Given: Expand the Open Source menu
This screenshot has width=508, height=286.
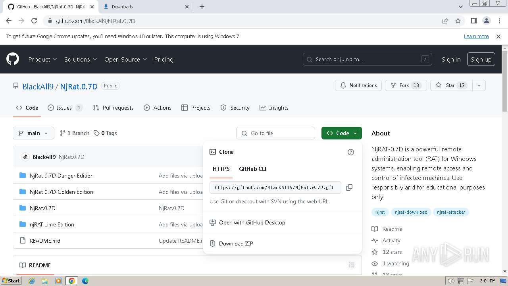Looking at the screenshot, I should [x=125, y=59].
